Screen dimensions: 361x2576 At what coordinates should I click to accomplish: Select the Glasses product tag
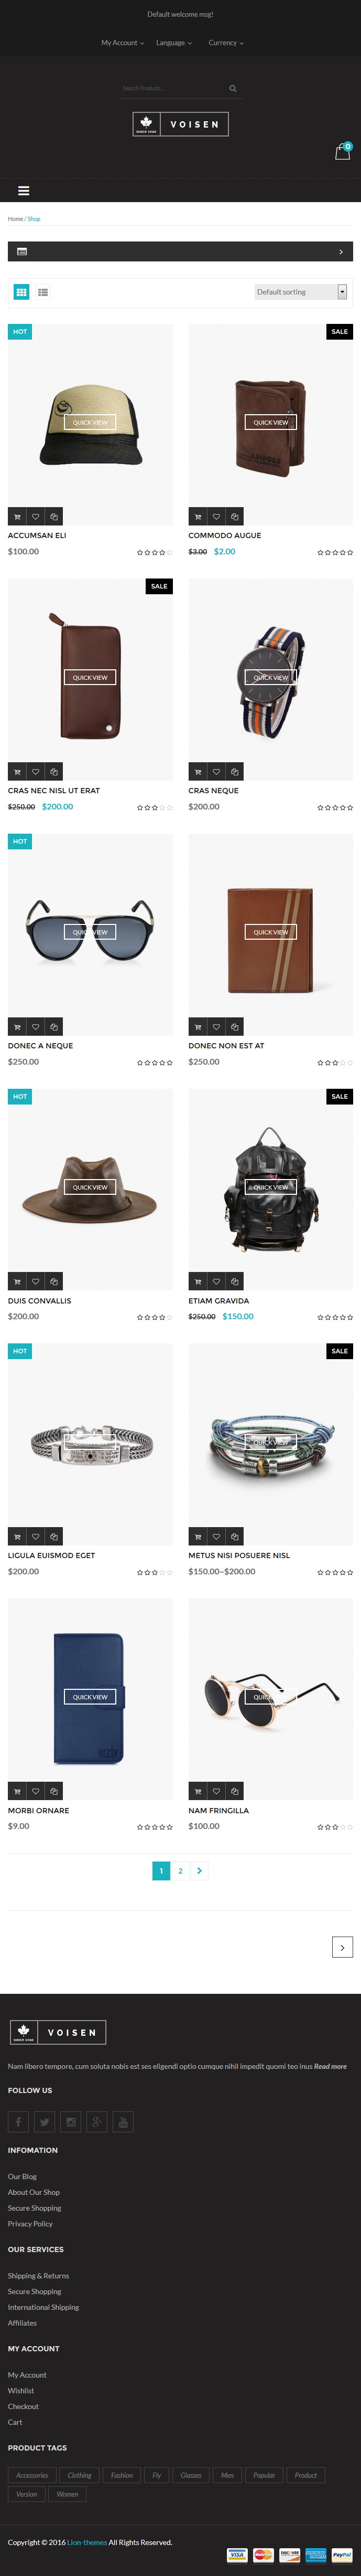pyautogui.click(x=191, y=2475)
